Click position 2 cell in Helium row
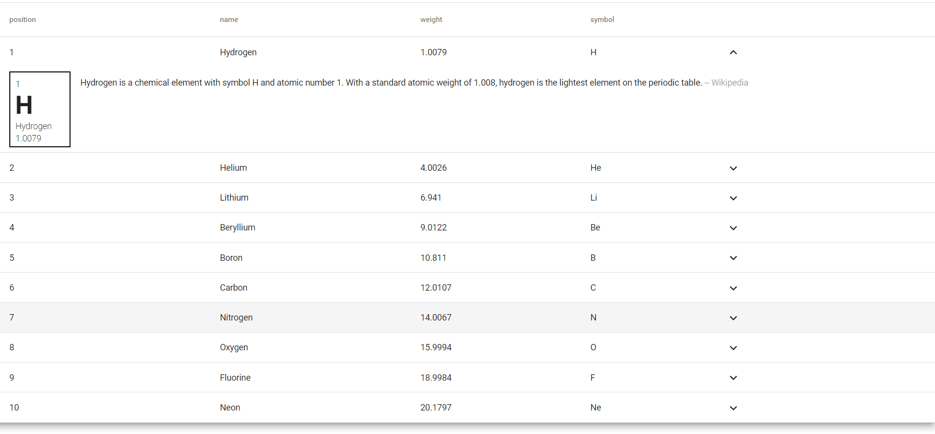 [x=12, y=168]
